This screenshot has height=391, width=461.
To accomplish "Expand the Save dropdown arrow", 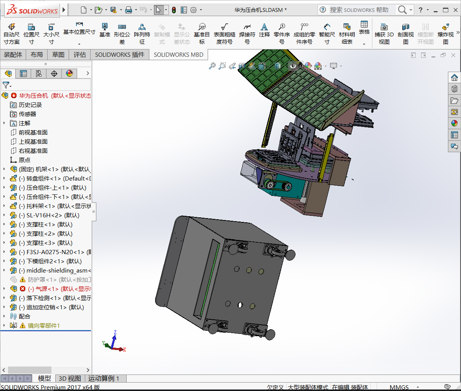I will pos(121,10).
